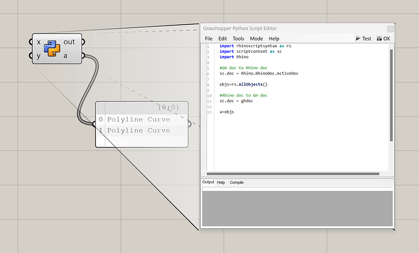The width and height of the screenshot is (419, 253).
Task: Click code line 'objs=rs.AllObjects()'
Action: 243,84
